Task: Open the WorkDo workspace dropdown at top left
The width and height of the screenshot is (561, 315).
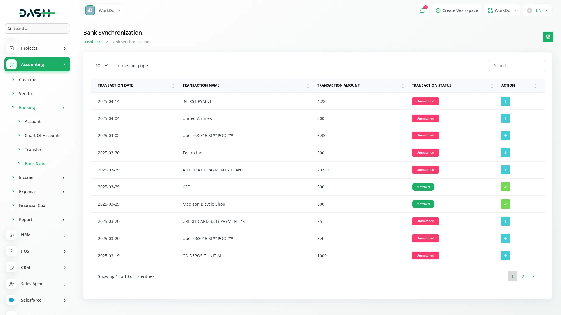Action: tap(103, 10)
